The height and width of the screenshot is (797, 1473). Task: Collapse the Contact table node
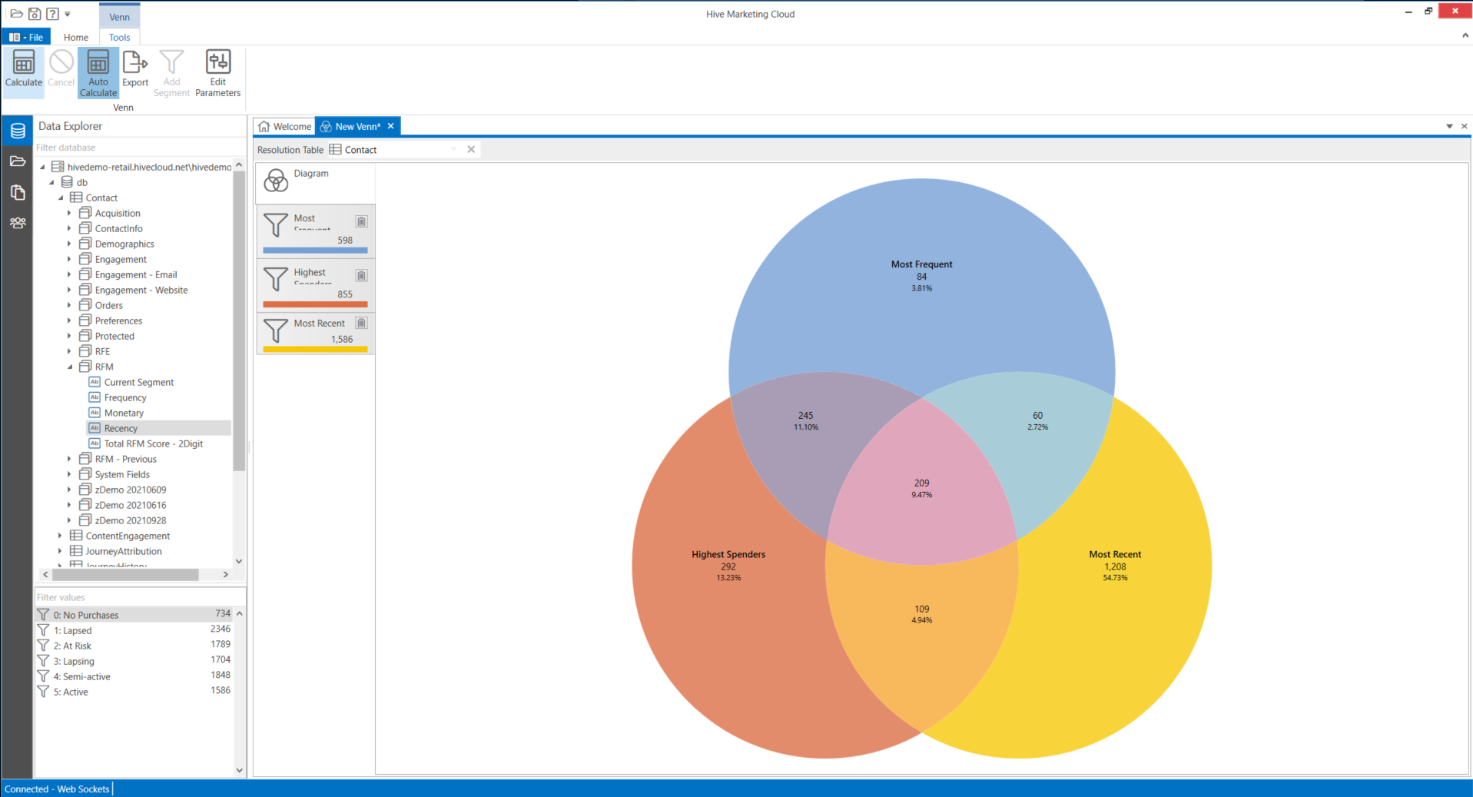[61, 198]
